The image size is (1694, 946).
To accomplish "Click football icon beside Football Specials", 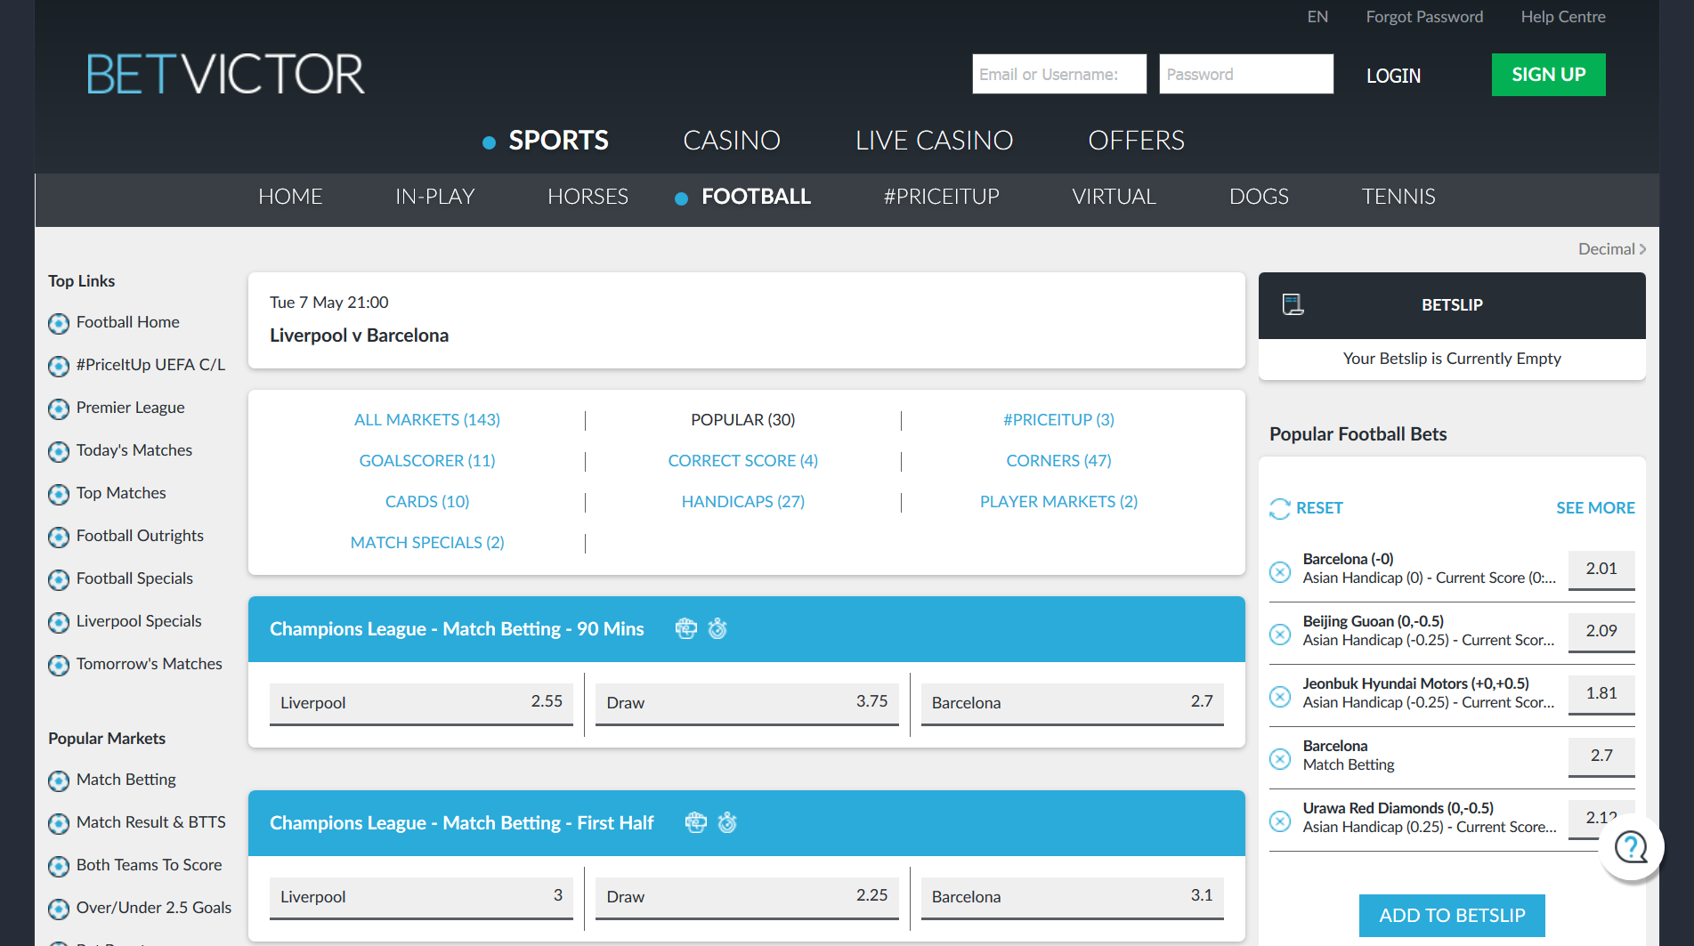I will [x=59, y=579].
